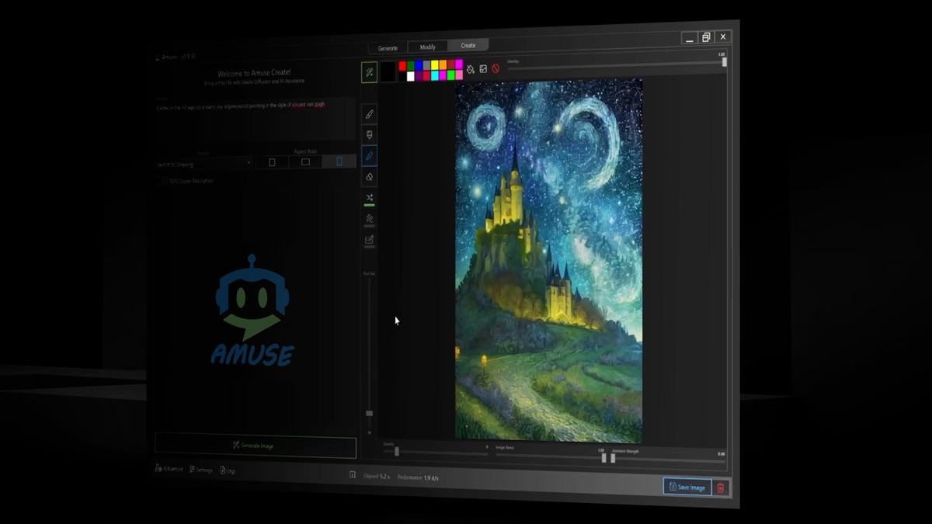Open Advanced options
The height and width of the screenshot is (524, 932).
point(169,469)
